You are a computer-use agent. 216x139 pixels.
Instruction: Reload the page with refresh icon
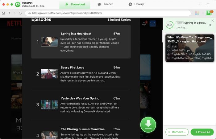pos(20,13)
